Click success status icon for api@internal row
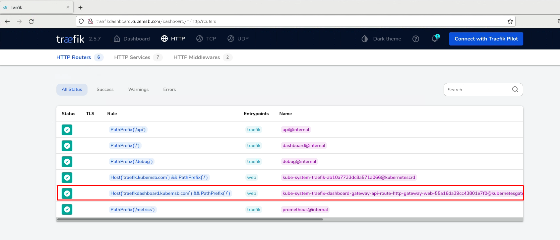560x240 pixels. (x=67, y=130)
